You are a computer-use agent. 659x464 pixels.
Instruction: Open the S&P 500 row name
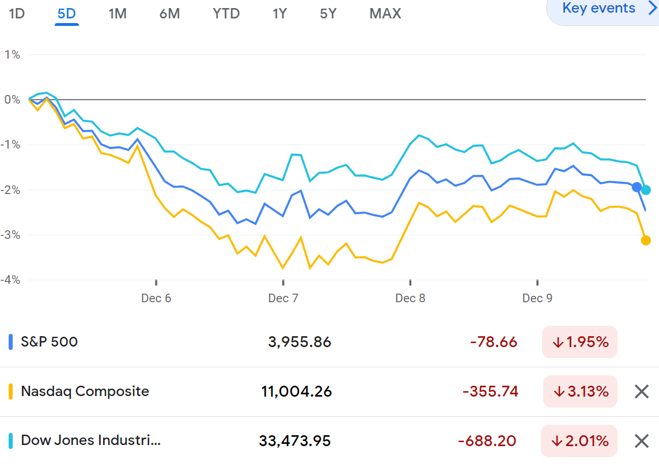pyautogui.click(x=49, y=342)
